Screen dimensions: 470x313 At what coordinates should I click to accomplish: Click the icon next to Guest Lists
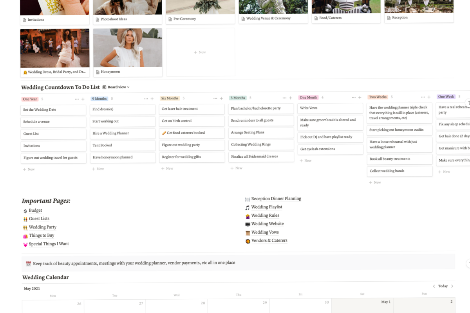25,218
